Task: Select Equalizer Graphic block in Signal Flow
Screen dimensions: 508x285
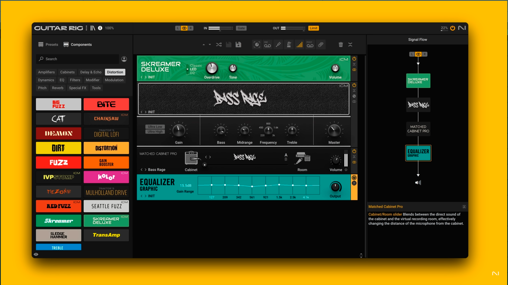Action: click(418, 153)
